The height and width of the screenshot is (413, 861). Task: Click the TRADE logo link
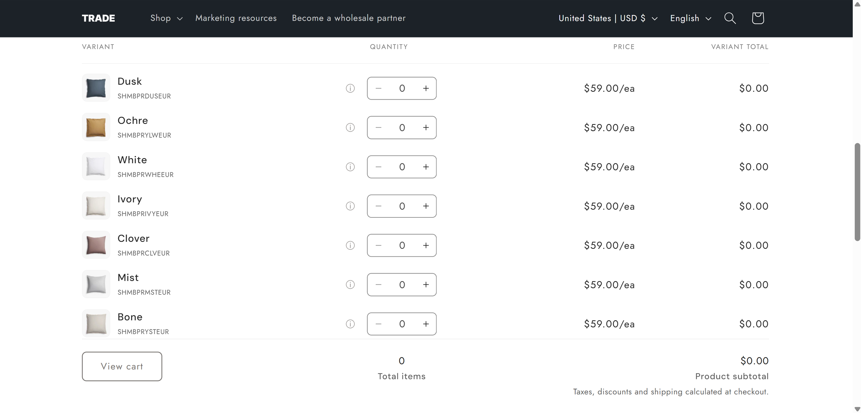[98, 18]
